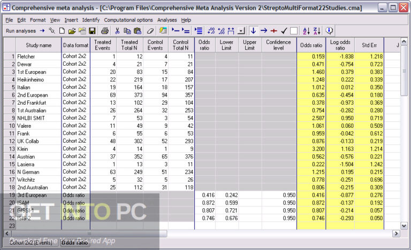411x250 pixels.
Task: Select the Fletcher study name cell
Action: pos(39,56)
